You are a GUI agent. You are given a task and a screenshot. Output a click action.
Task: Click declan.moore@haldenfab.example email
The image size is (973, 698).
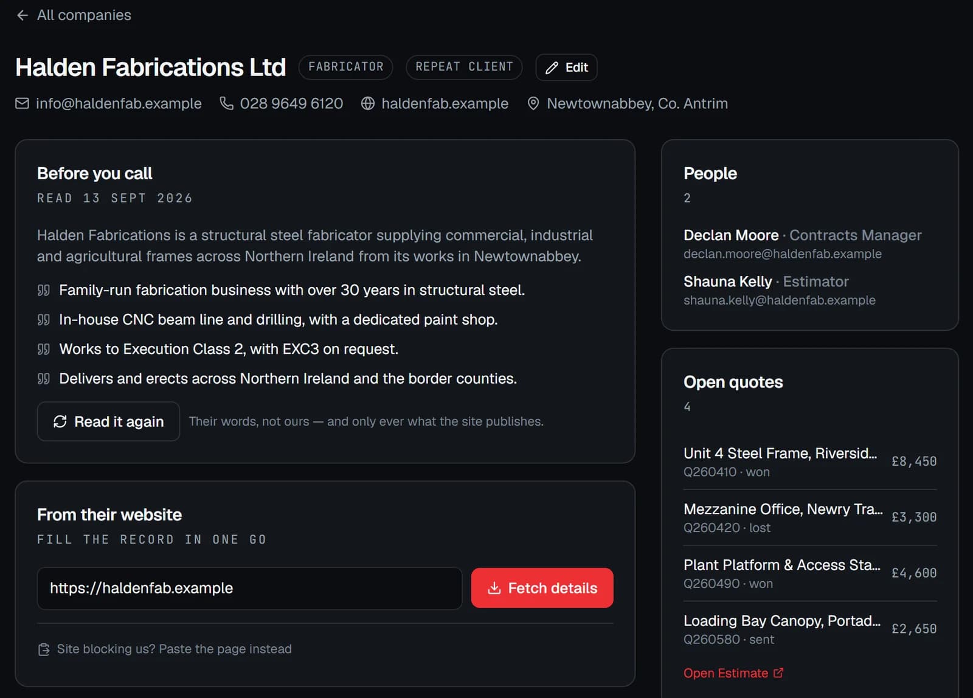(x=783, y=254)
